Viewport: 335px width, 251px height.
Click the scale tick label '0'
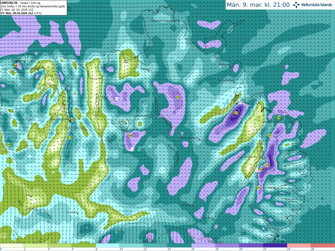click(x=1, y=249)
